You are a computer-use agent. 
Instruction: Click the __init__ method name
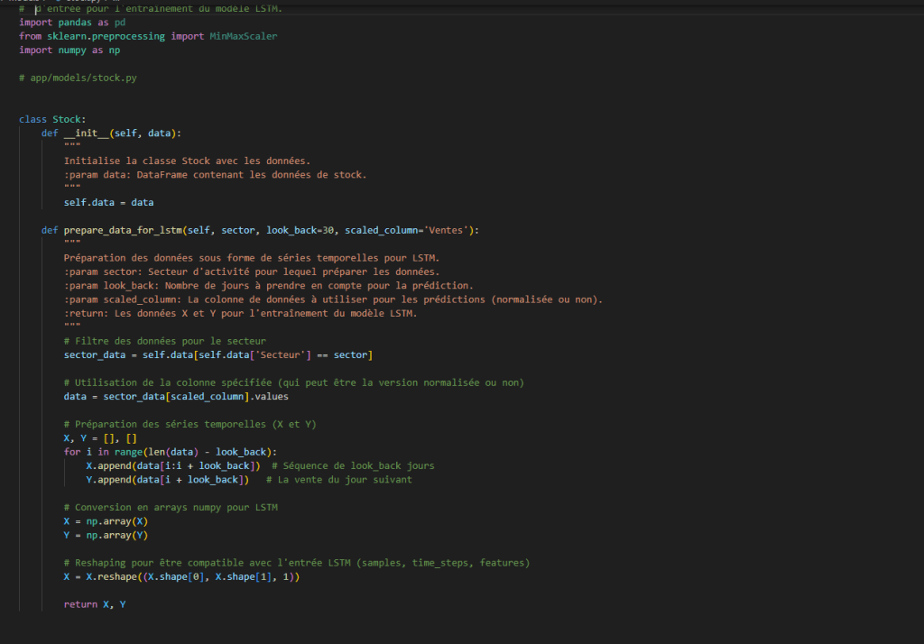click(x=80, y=133)
